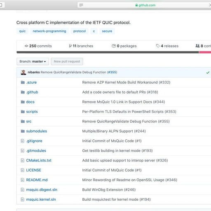Click the New pull request button

click(67, 61)
